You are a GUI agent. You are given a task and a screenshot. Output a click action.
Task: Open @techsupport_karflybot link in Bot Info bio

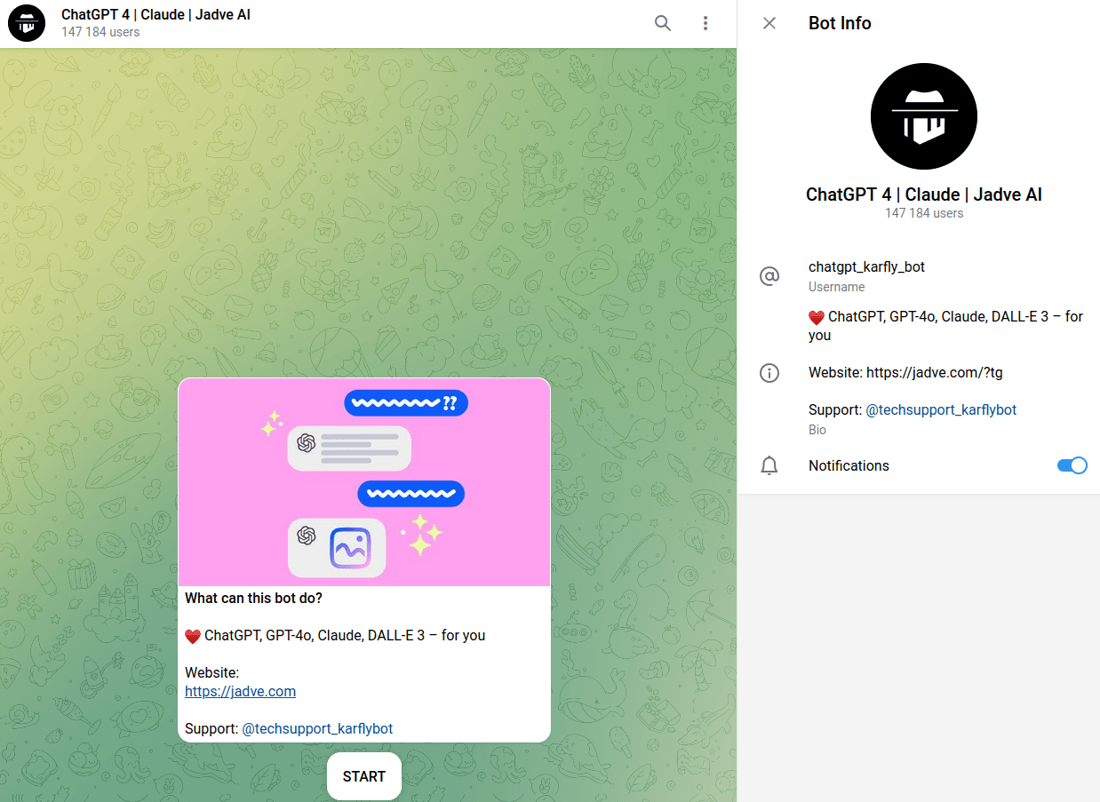click(x=941, y=409)
